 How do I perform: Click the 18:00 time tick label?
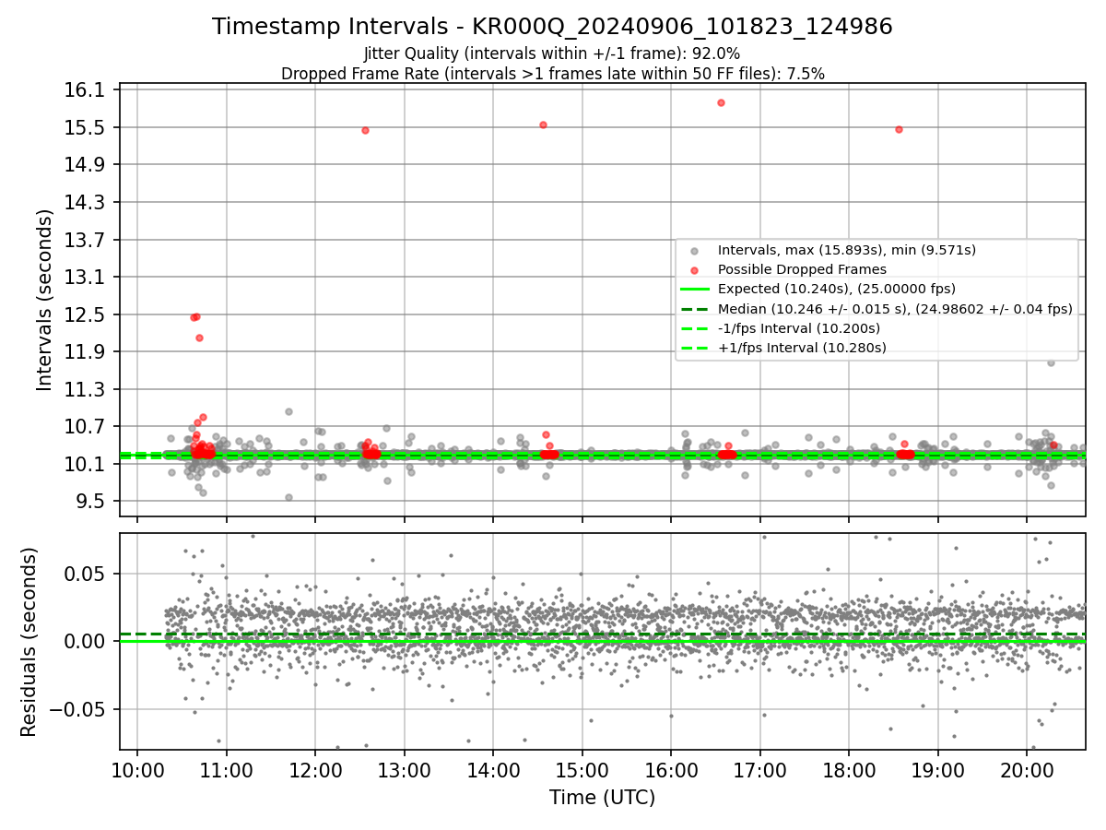pyautogui.click(x=849, y=772)
